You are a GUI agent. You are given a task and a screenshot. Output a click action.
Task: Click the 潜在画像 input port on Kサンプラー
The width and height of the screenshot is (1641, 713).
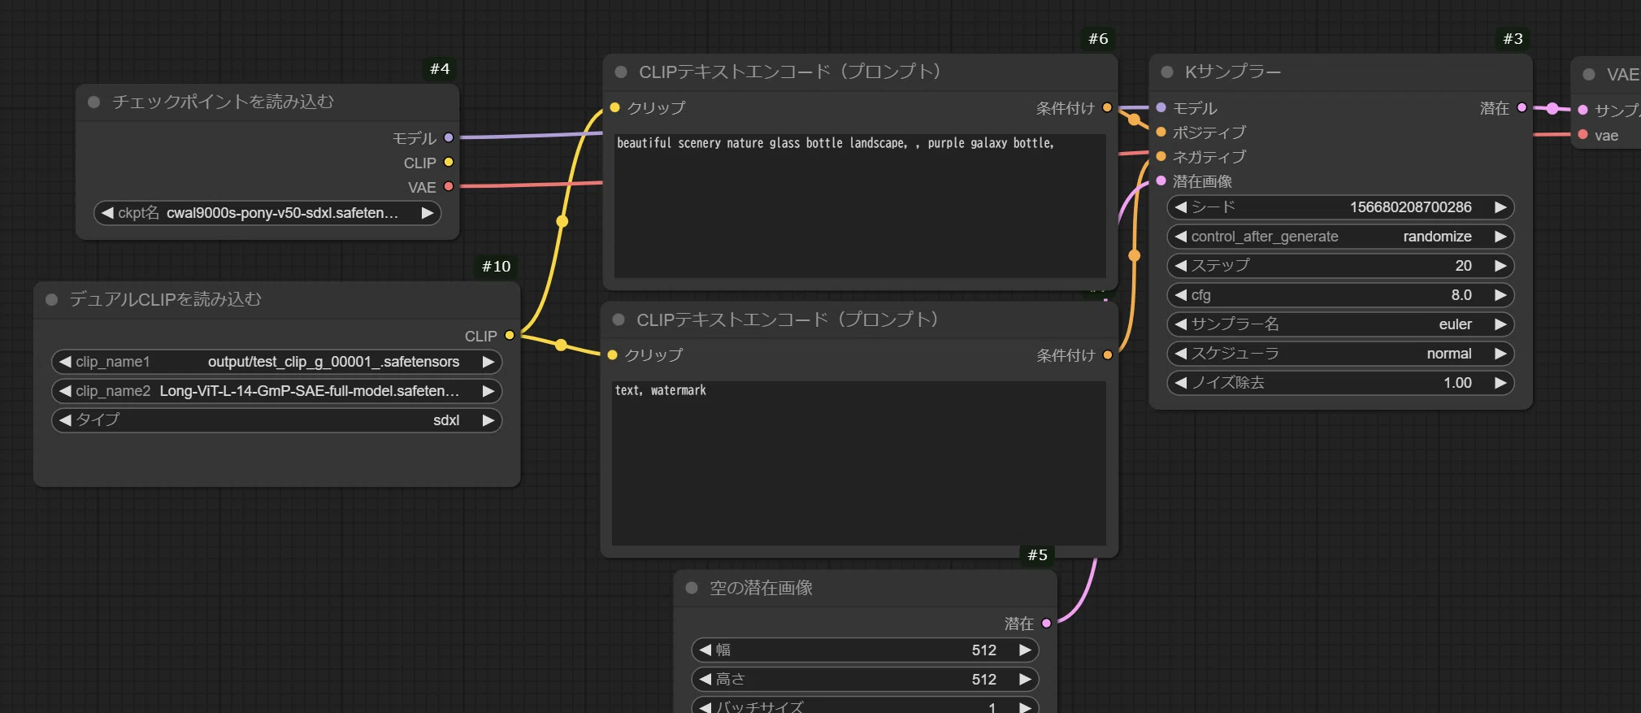click(1161, 180)
